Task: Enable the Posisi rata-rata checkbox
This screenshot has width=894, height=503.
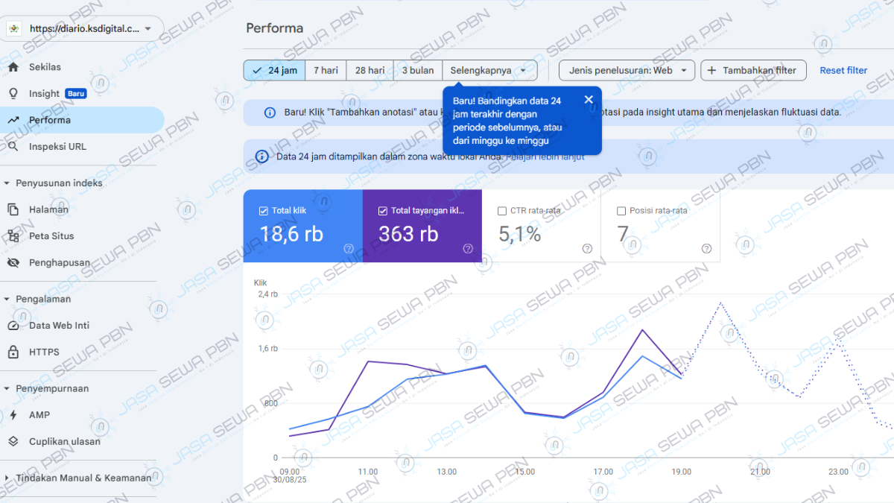Action: click(621, 211)
